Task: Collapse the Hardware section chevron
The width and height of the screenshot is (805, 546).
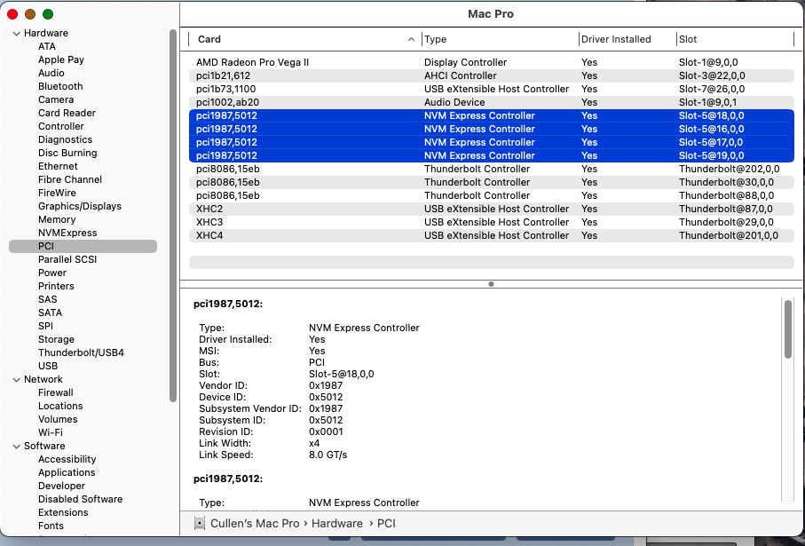Action: 17,34
